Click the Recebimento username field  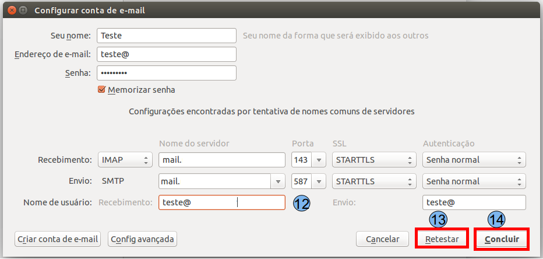[x=221, y=202]
